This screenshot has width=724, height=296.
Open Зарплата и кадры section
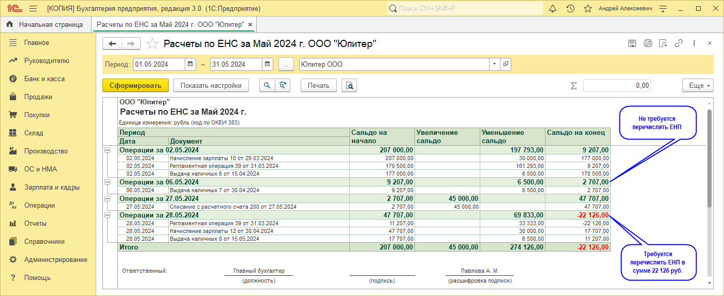pos(52,188)
